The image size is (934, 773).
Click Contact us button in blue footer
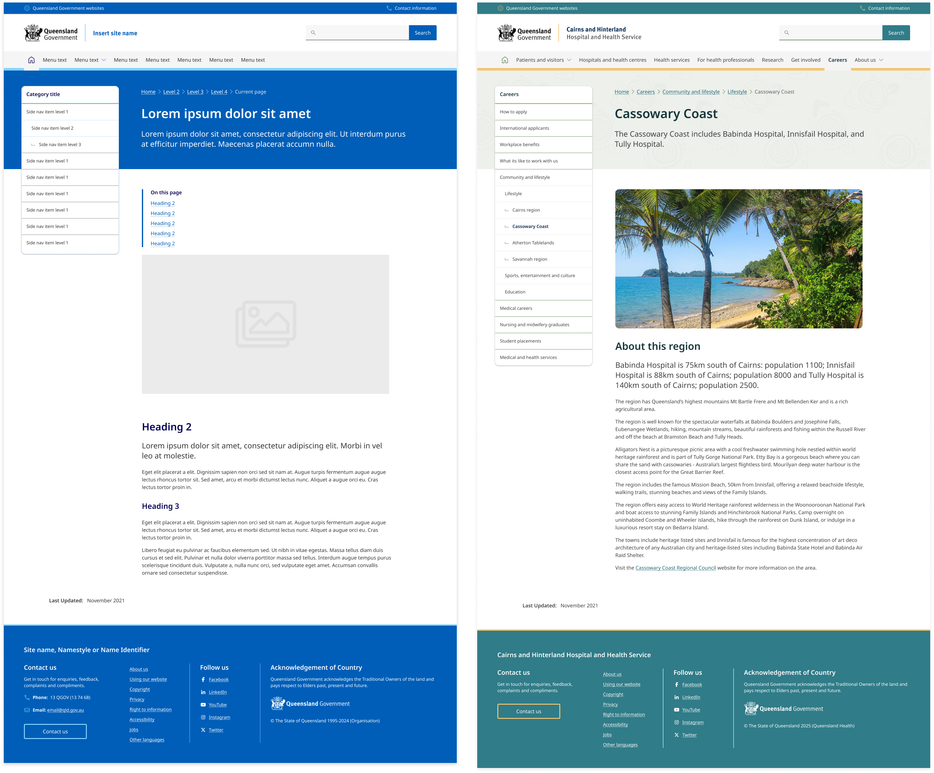pyautogui.click(x=55, y=731)
